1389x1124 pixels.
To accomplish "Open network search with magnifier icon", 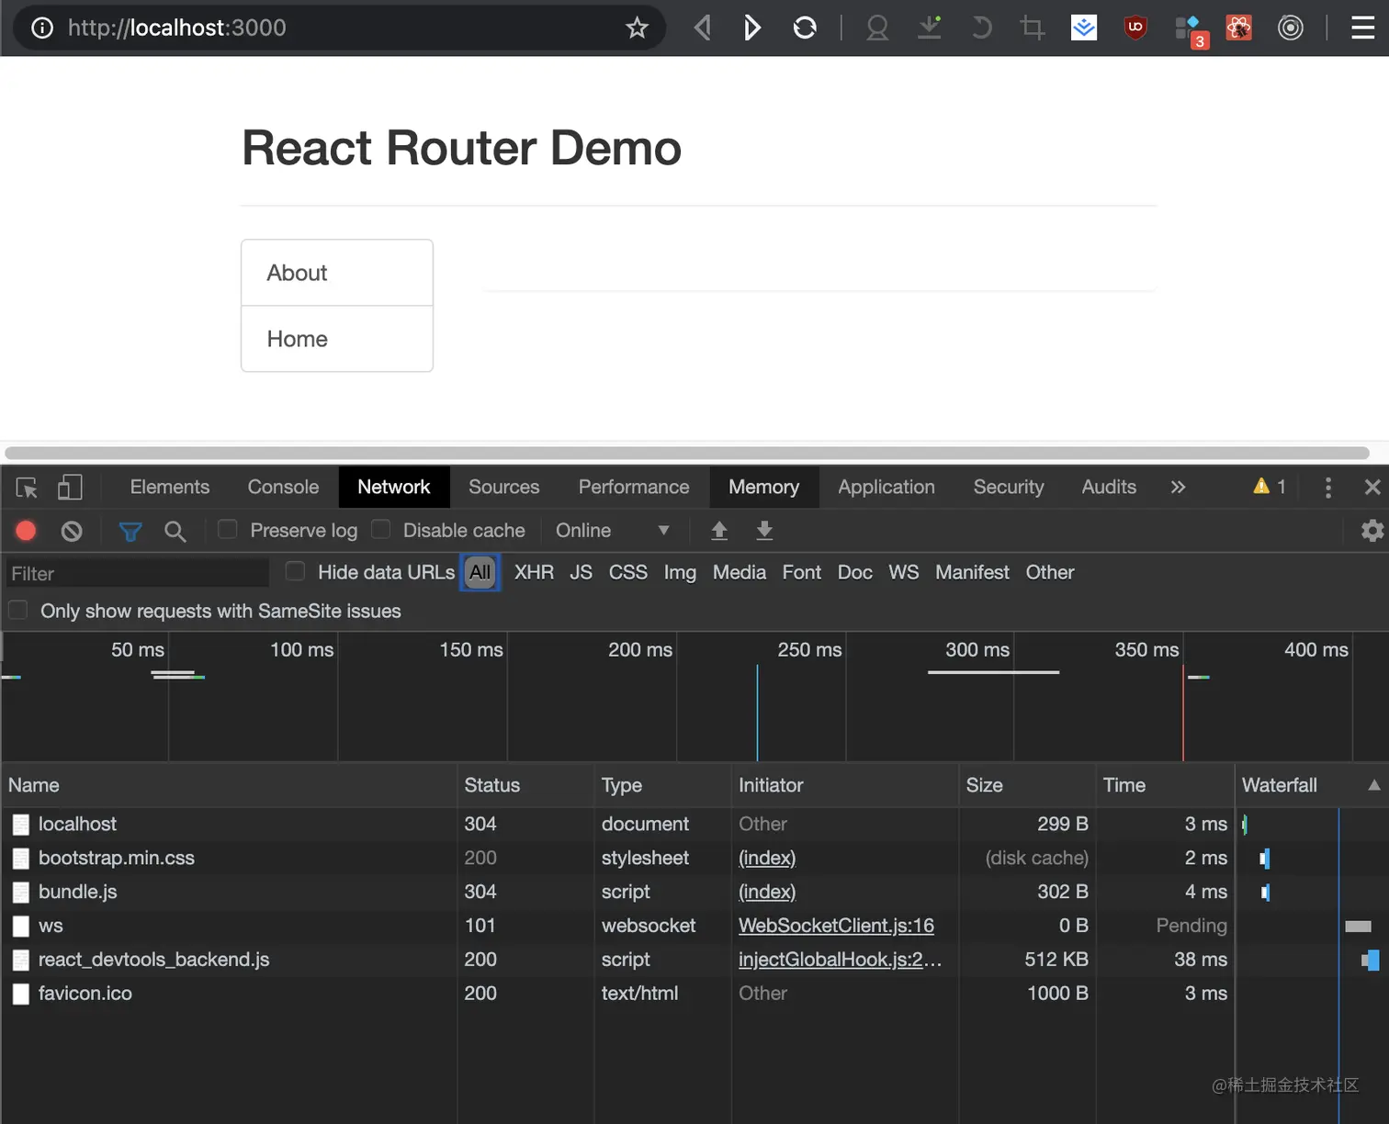I will [x=175, y=531].
